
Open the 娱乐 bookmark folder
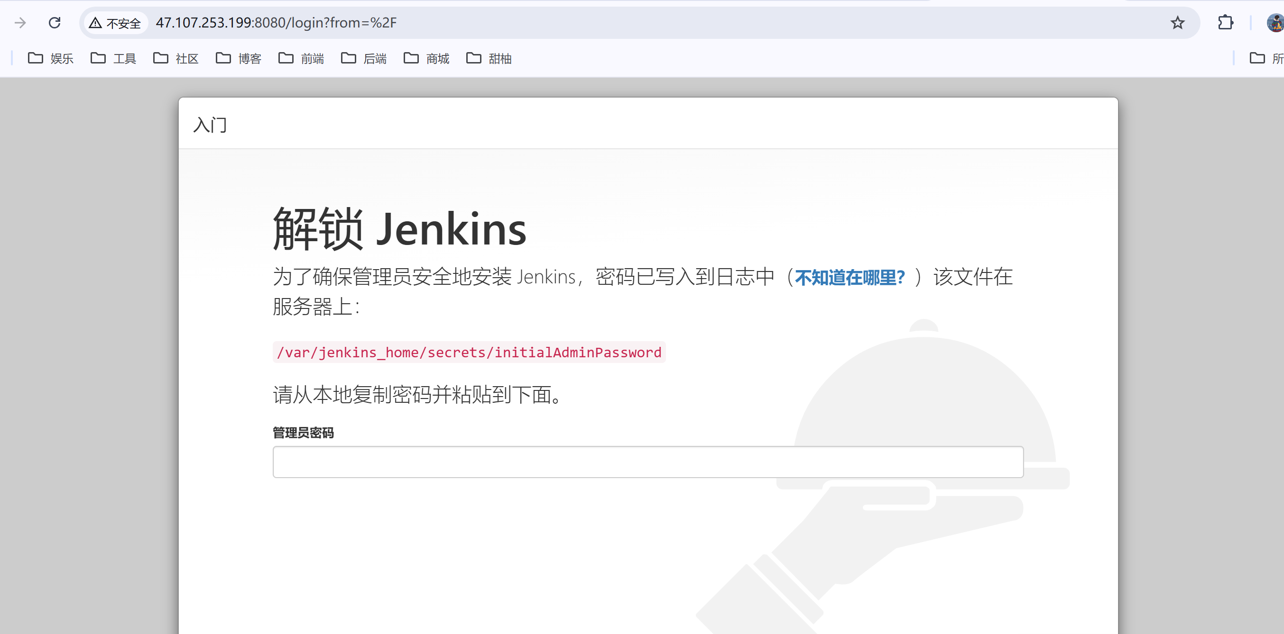[x=51, y=59]
